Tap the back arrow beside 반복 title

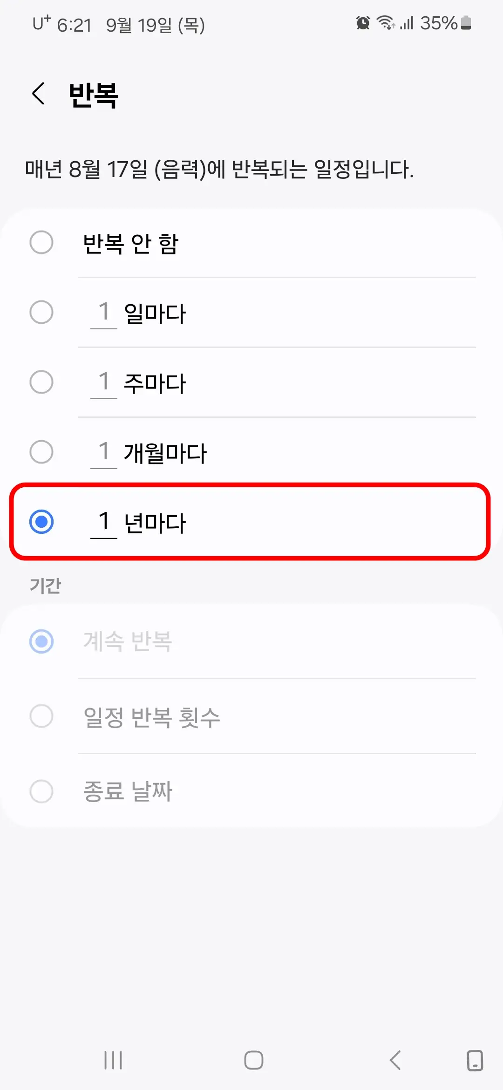tap(39, 94)
